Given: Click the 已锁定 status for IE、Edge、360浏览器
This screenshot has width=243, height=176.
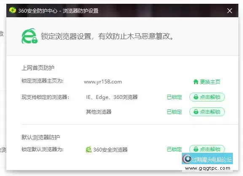Looking at the screenshot, I should point(174,97).
